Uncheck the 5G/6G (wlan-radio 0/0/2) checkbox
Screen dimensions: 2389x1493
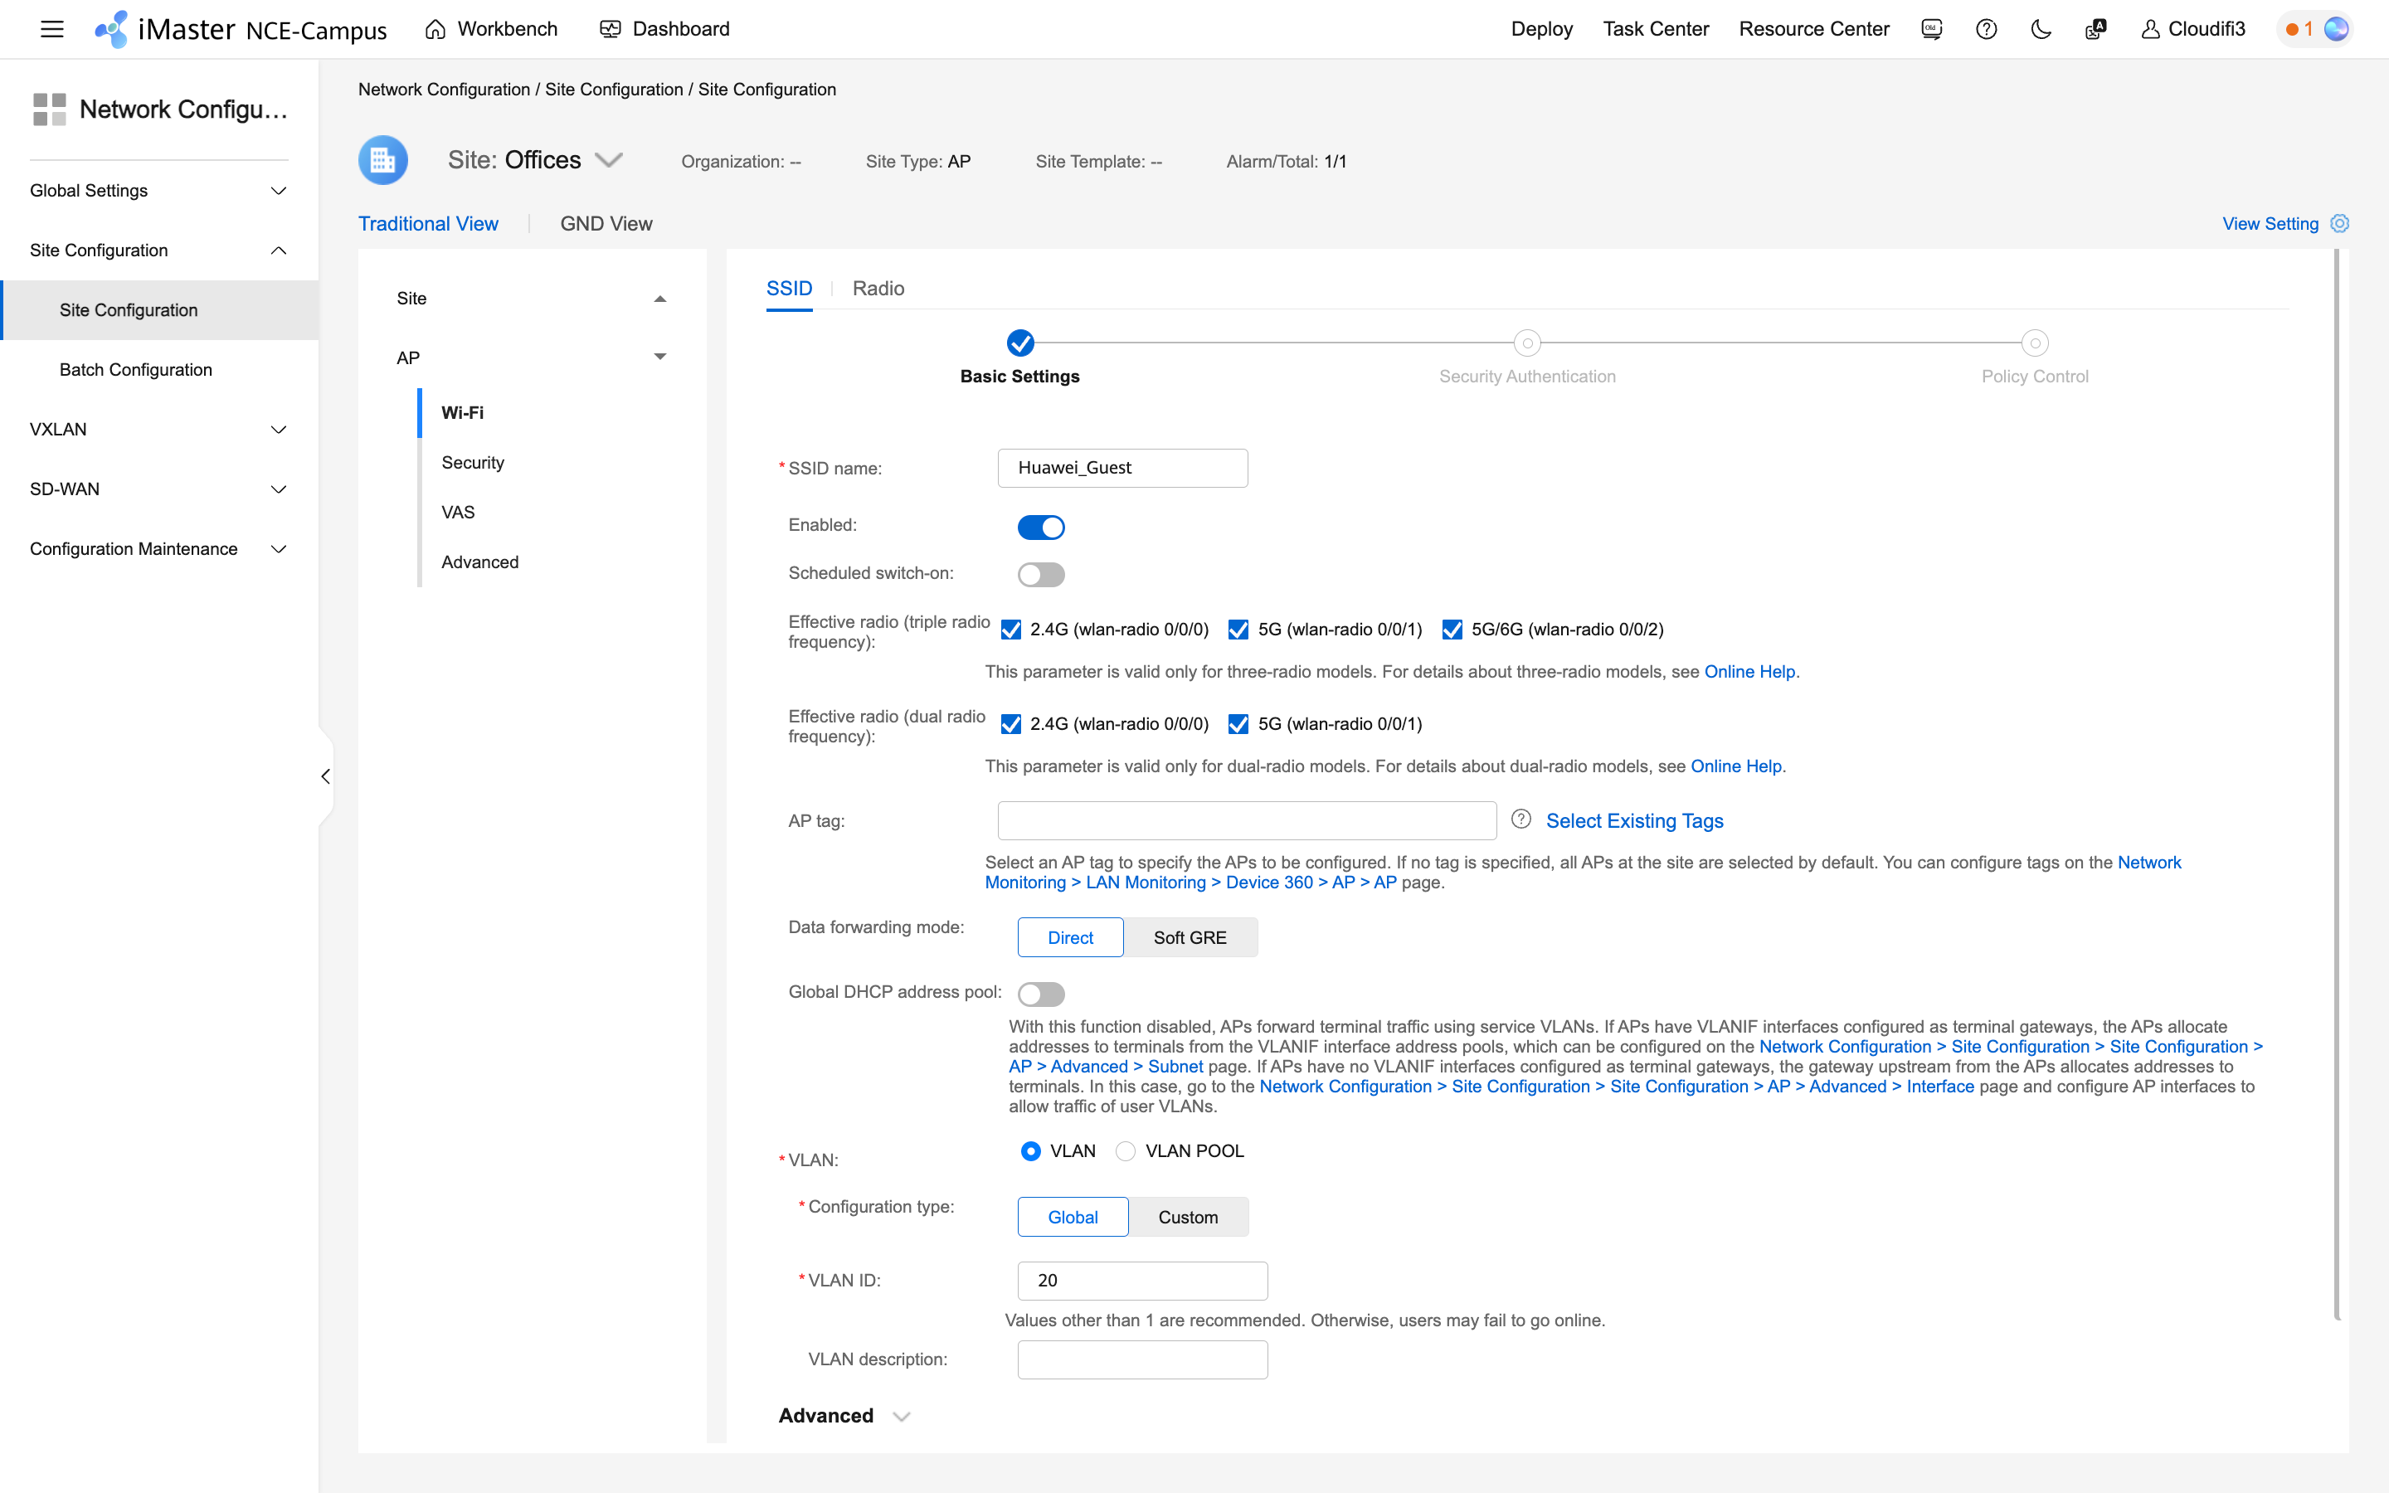(x=1452, y=629)
